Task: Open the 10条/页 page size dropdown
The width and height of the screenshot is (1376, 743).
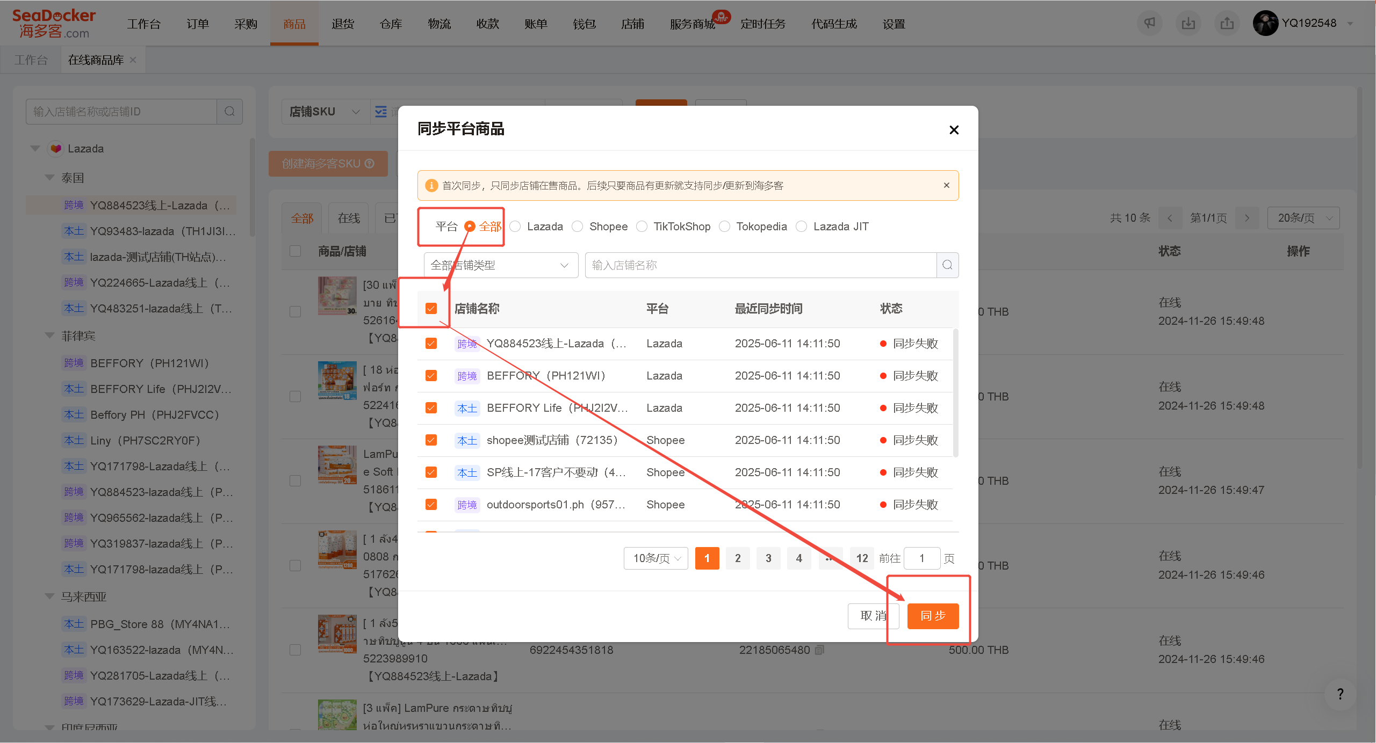Action: click(x=655, y=558)
